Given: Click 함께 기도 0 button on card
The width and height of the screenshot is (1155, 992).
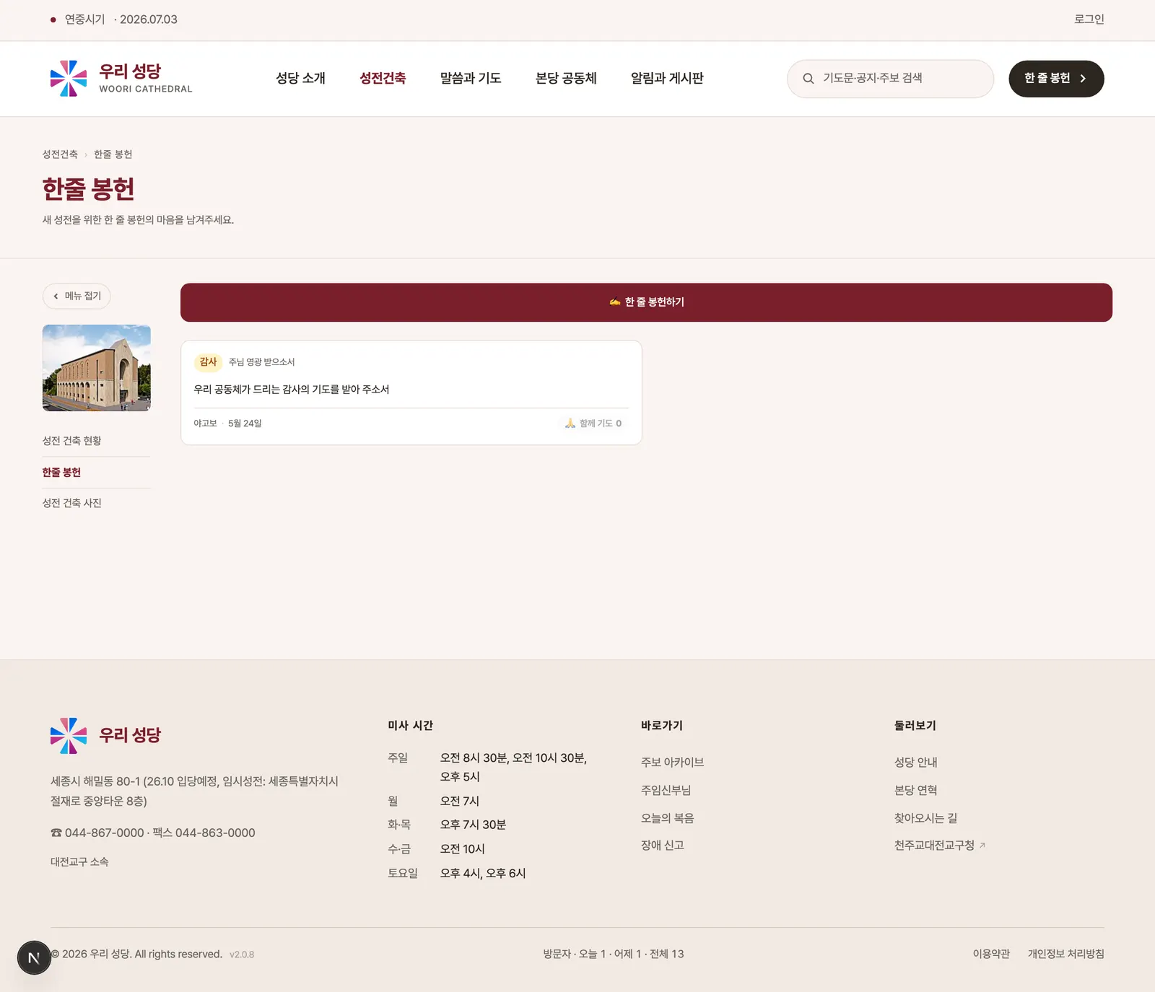Looking at the screenshot, I should pyautogui.click(x=593, y=423).
